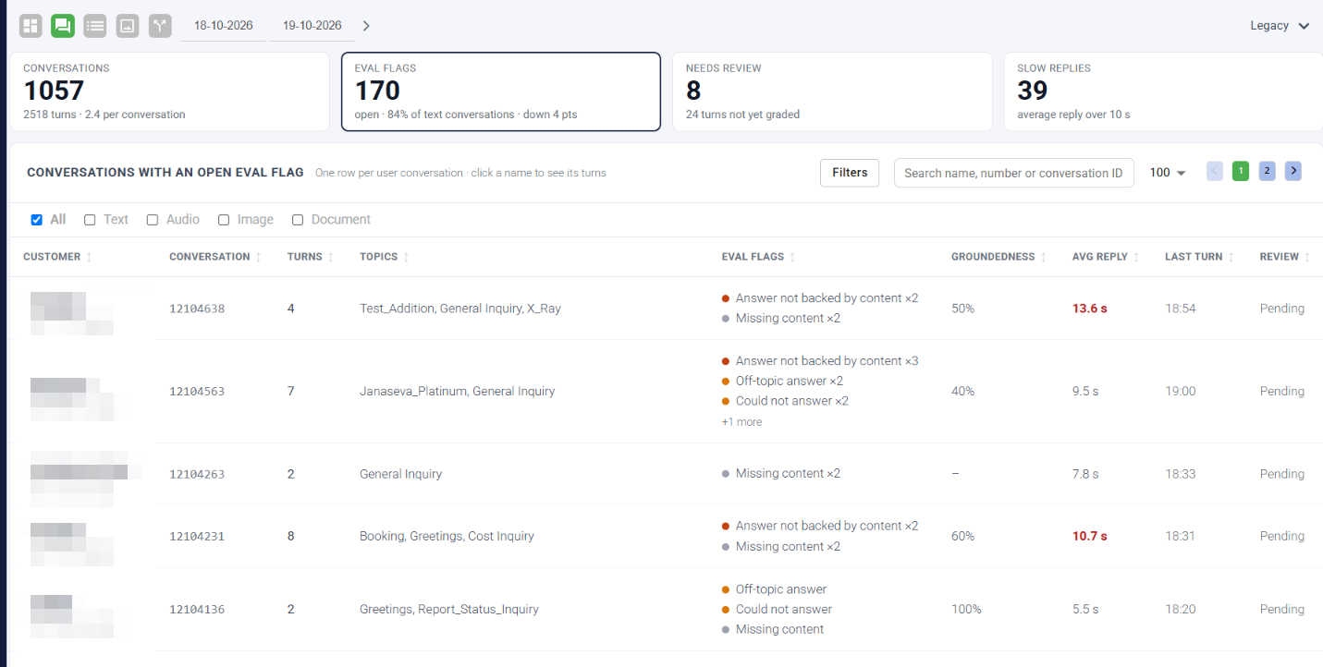This screenshot has height=667, width=1323.
Task: Check the Image filter checkbox
Action: tap(224, 220)
